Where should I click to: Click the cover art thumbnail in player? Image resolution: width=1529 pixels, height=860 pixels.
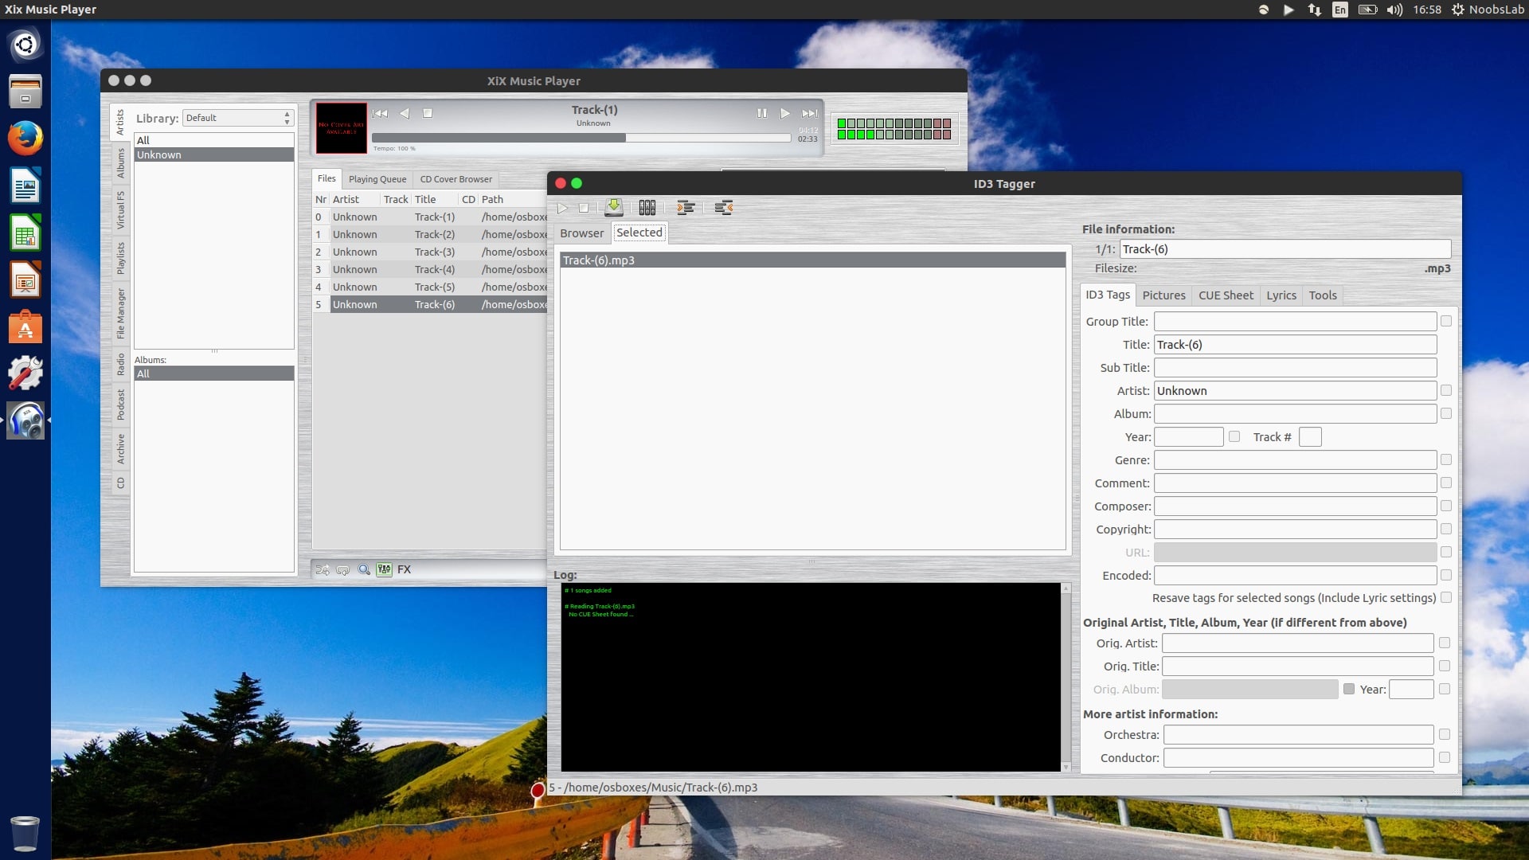(x=342, y=127)
